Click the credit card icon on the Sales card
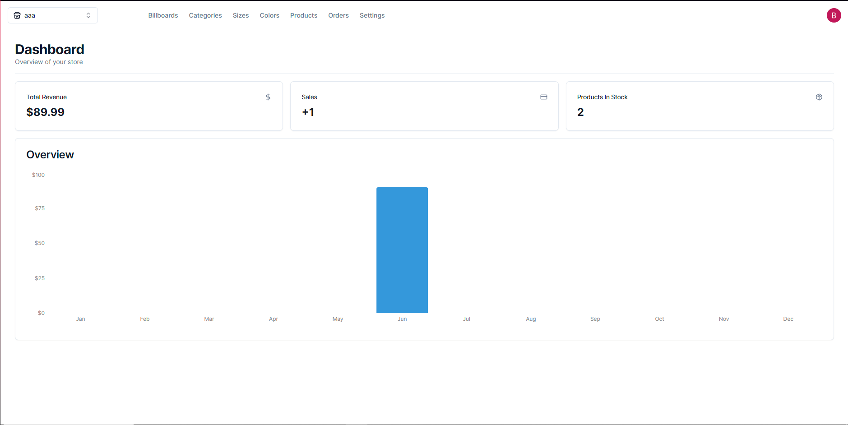848x425 pixels. tap(543, 97)
